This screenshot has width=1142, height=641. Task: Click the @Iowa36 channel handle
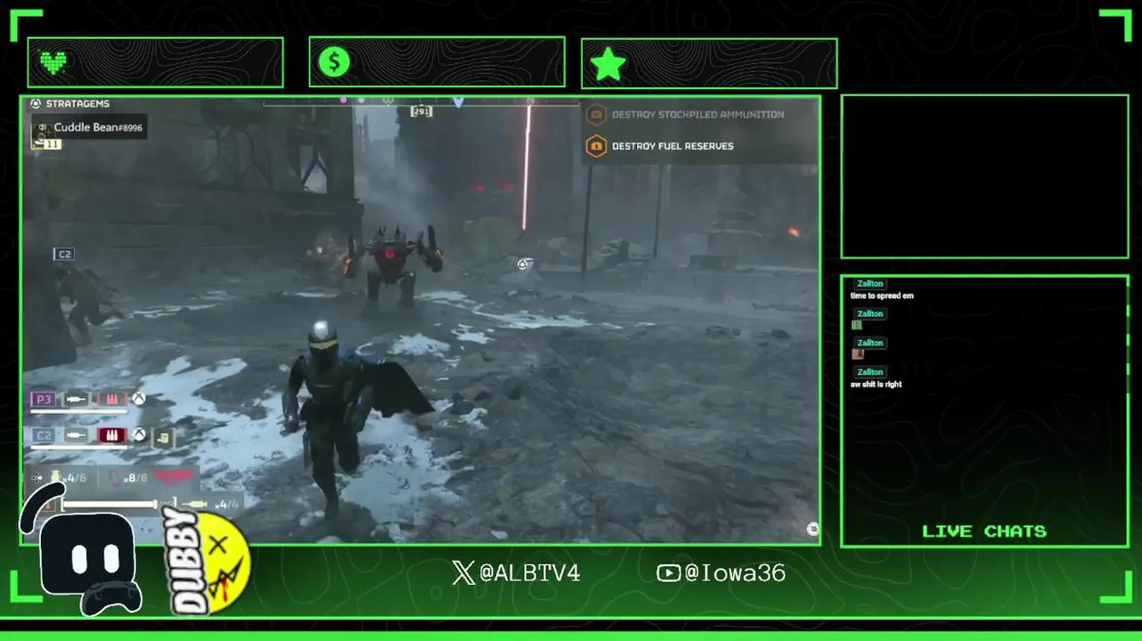point(735,572)
